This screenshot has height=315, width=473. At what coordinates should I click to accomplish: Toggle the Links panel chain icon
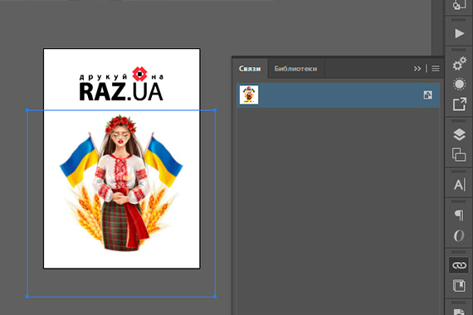(459, 265)
